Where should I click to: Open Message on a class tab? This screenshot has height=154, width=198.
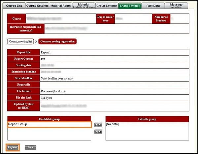[x=176, y=6]
